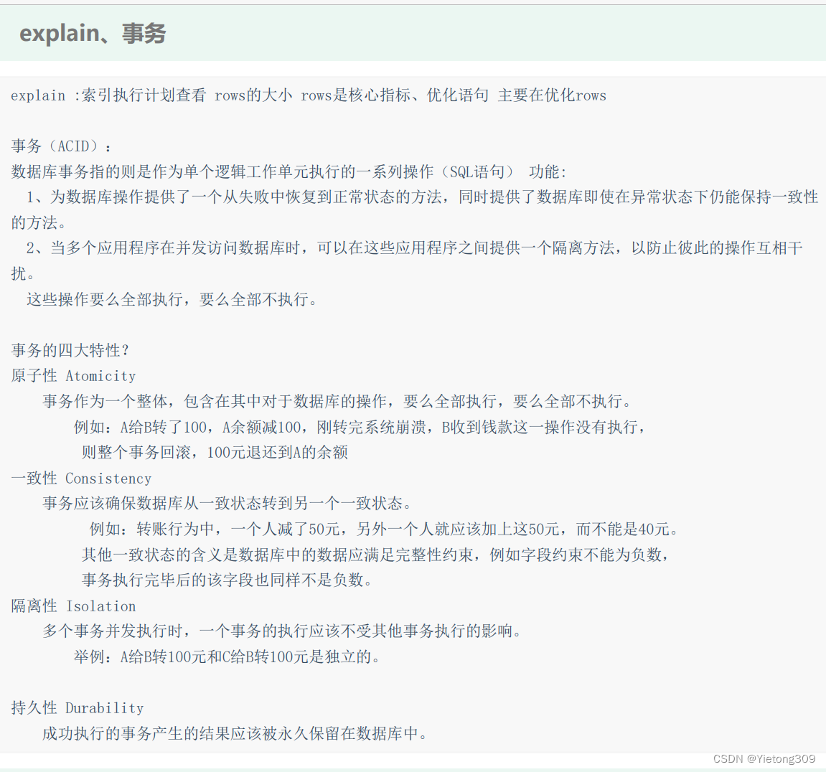The image size is (826, 772).
Task: Click the line '多个事务并发执行时'
Action: click(x=282, y=631)
